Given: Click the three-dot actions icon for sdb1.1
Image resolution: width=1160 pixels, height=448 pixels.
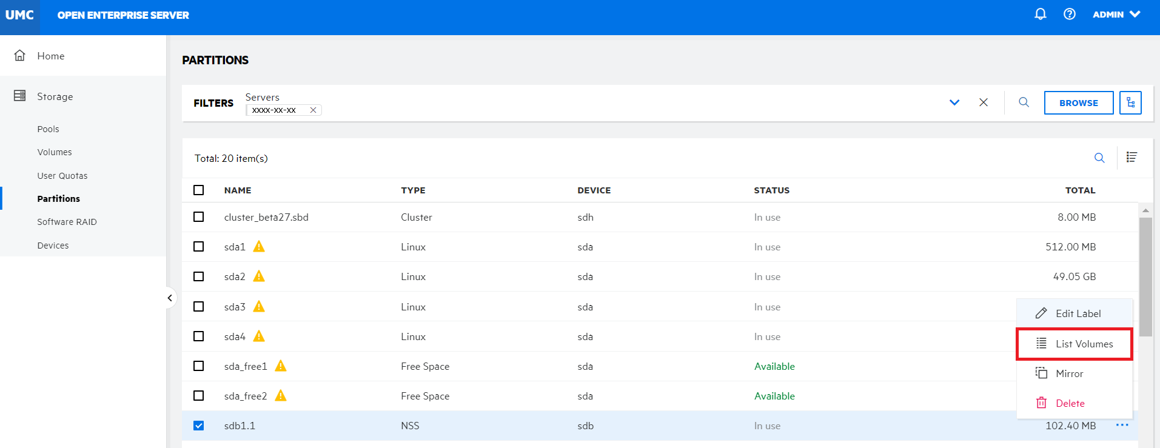Looking at the screenshot, I should click(1122, 425).
